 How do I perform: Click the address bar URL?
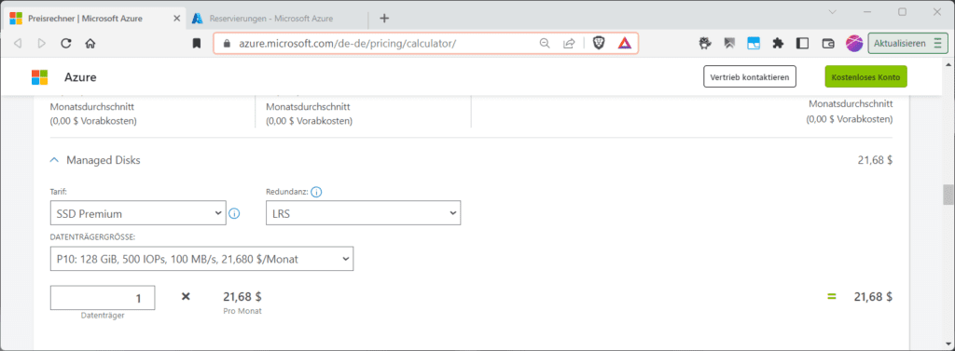point(347,43)
